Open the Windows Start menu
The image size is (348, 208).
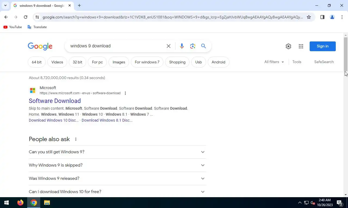(x=7, y=203)
